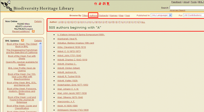Click the Search input field
The height and width of the screenshot is (112, 204).
pos(187,8)
